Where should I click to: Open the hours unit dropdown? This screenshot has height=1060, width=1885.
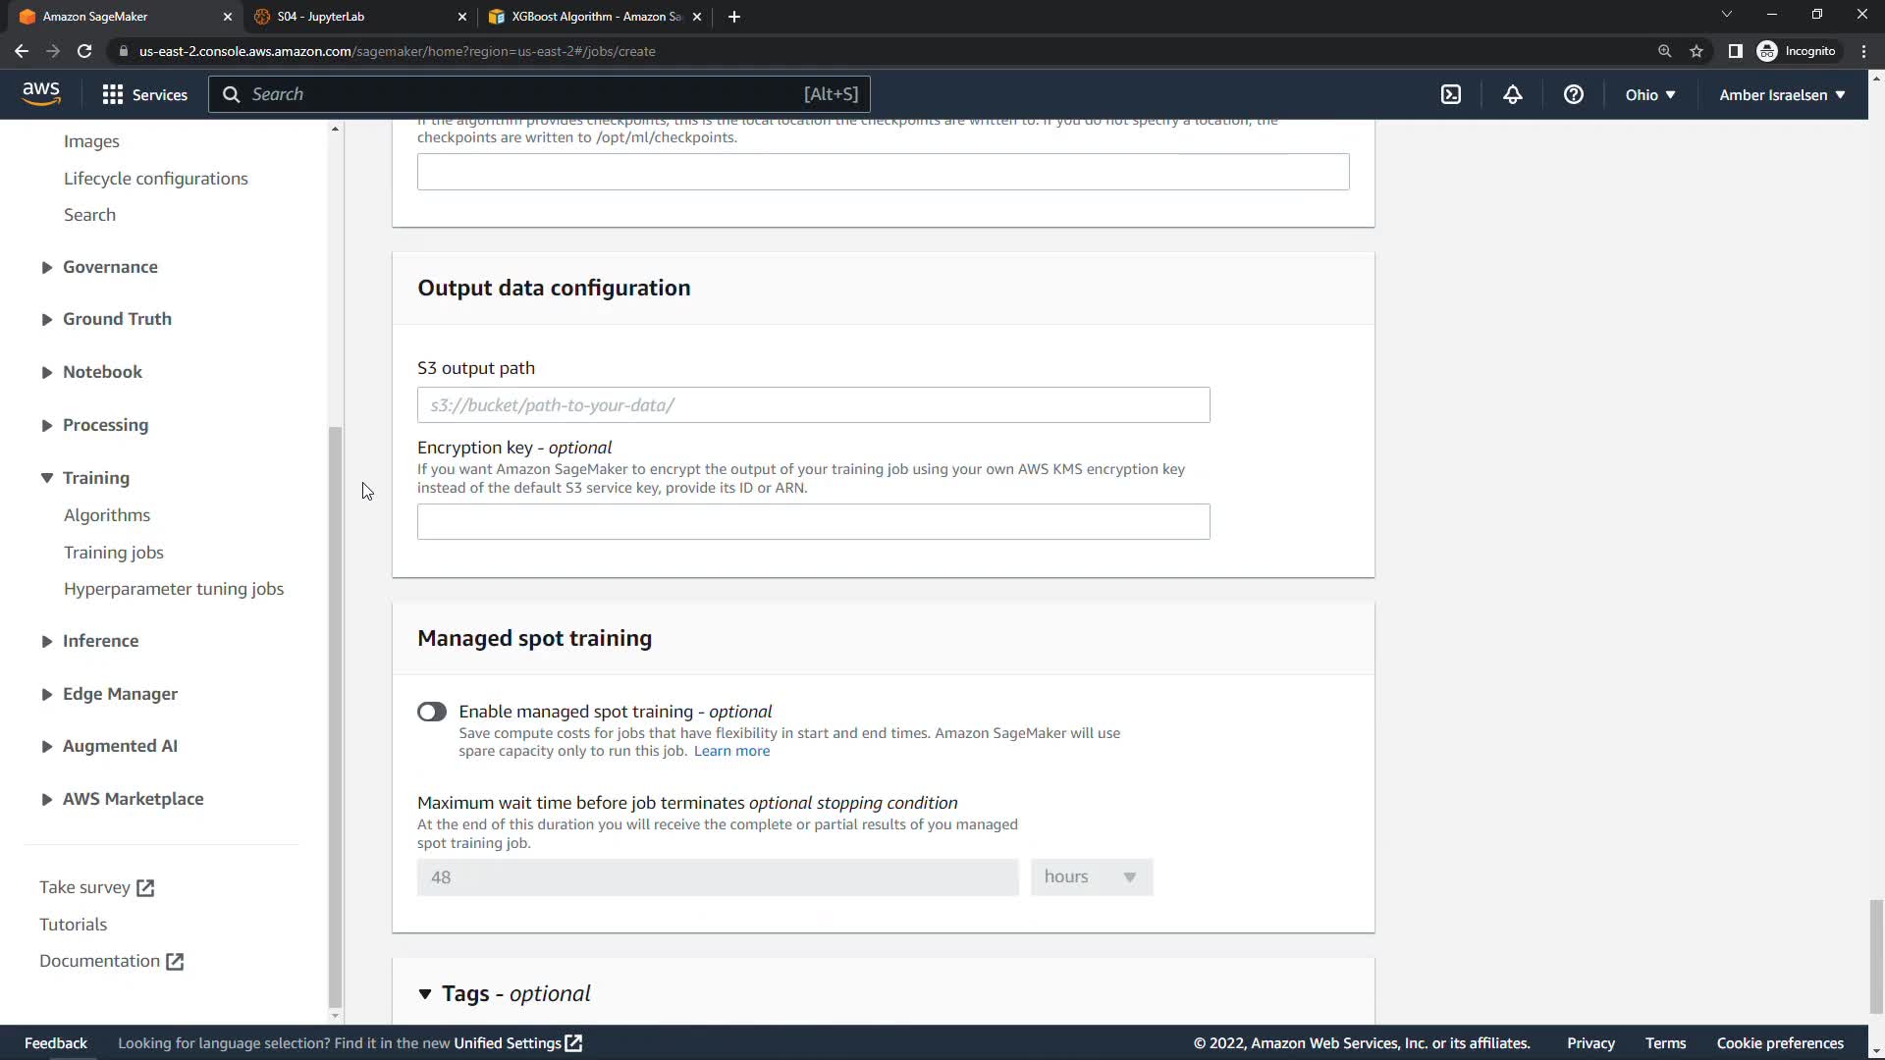(1091, 877)
